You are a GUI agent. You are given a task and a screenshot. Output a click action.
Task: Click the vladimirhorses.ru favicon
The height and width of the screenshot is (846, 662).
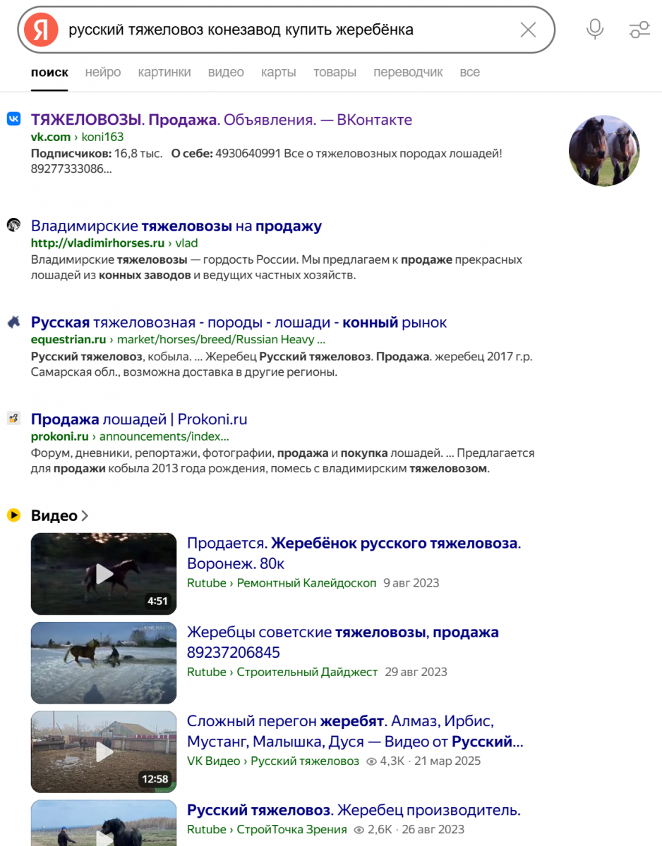point(13,226)
